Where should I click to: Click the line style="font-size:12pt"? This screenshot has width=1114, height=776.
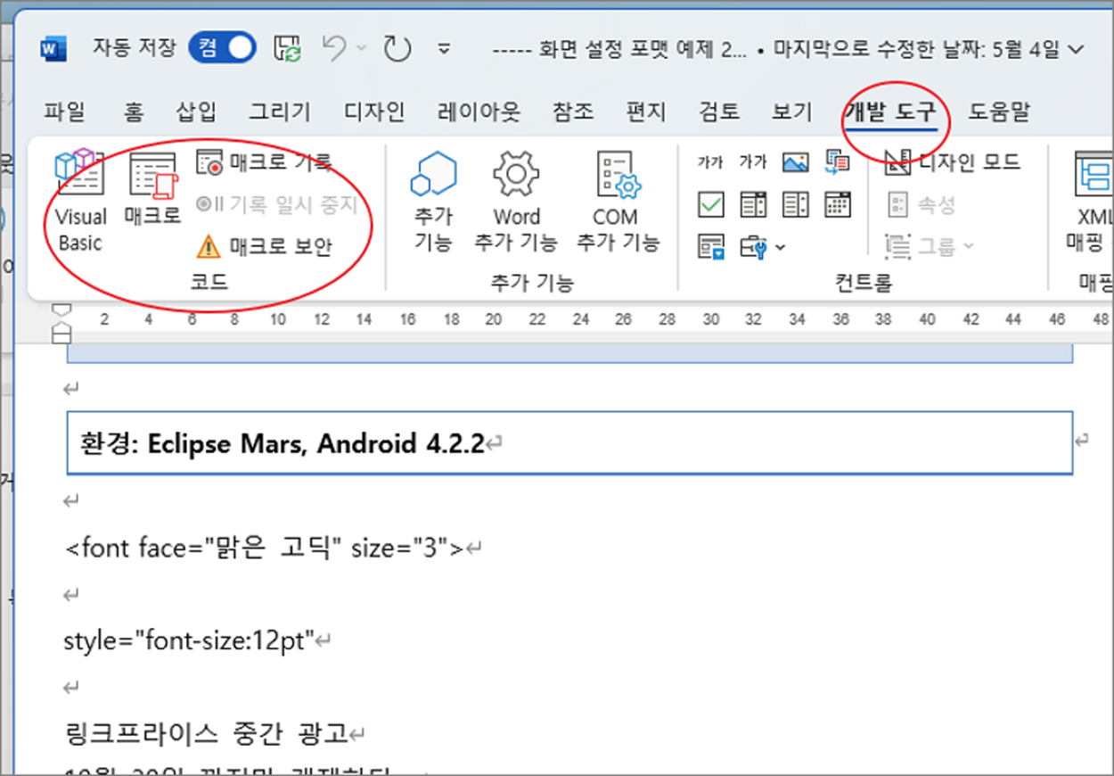191,640
